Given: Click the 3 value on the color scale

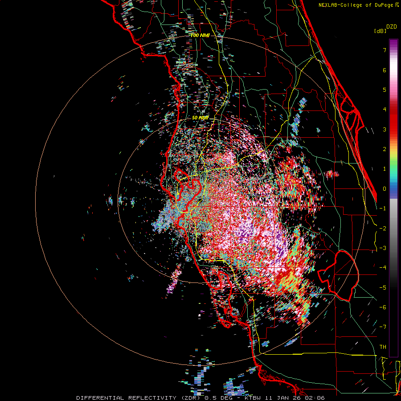Looking at the screenshot, I should (385, 129).
